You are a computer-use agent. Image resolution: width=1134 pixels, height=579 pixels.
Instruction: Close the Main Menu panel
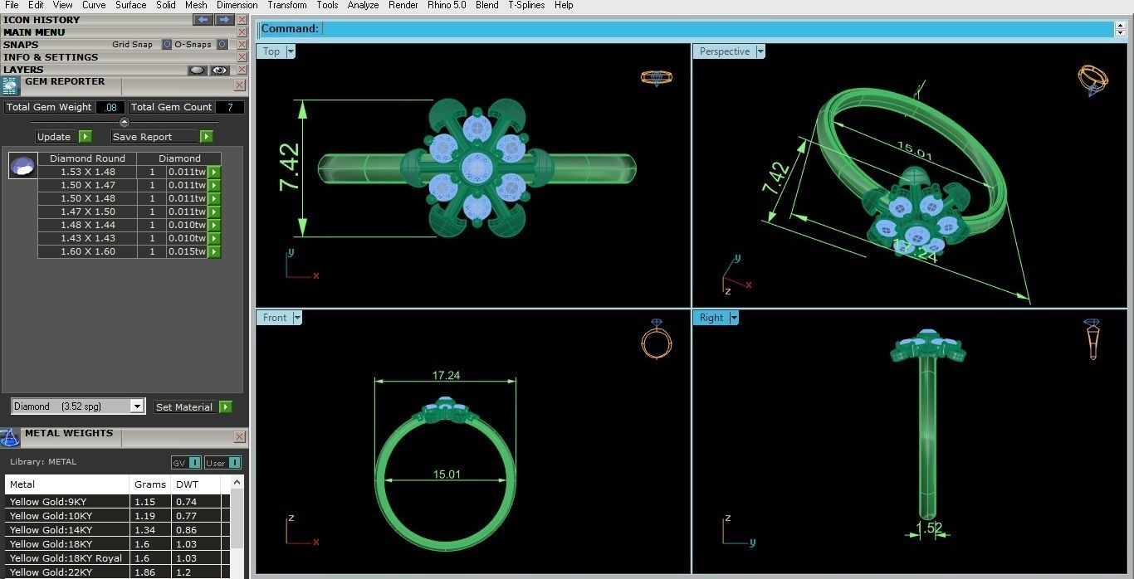point(242,32)
